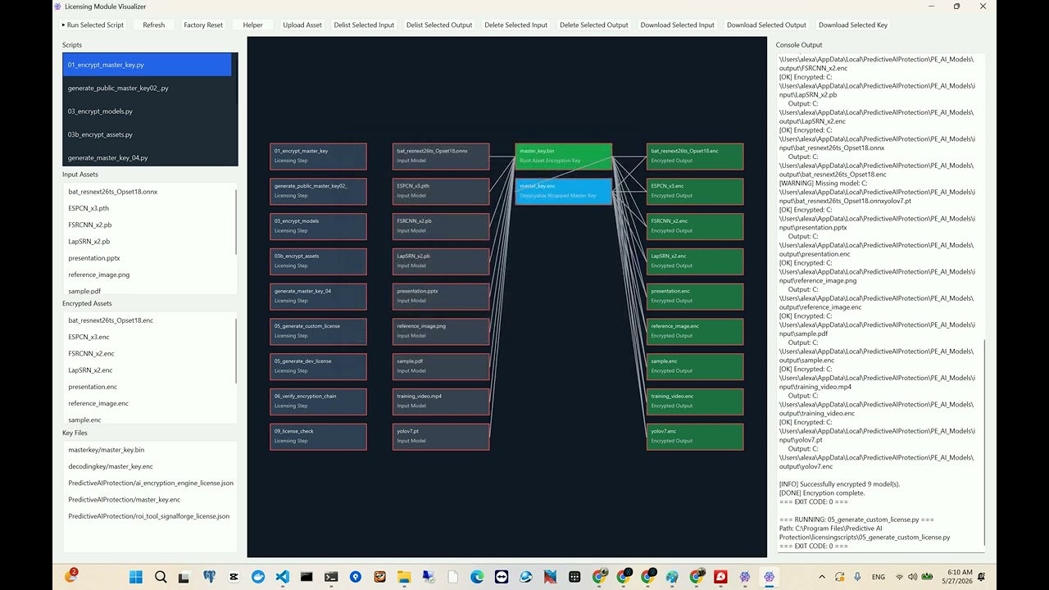
Task: Open File Explorer from the taskbar
Action: pos(404,577)
